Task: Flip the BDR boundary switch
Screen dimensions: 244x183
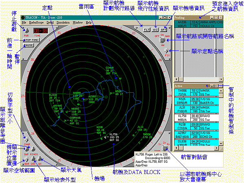Action: (x=26, y=158)
